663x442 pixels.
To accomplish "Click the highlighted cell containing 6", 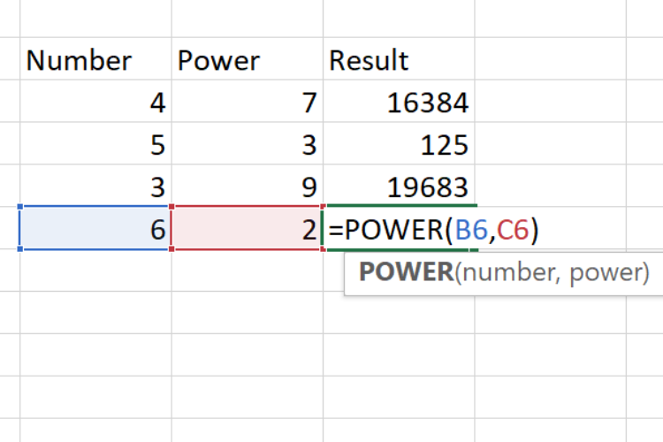I will (x=95, y=228).
